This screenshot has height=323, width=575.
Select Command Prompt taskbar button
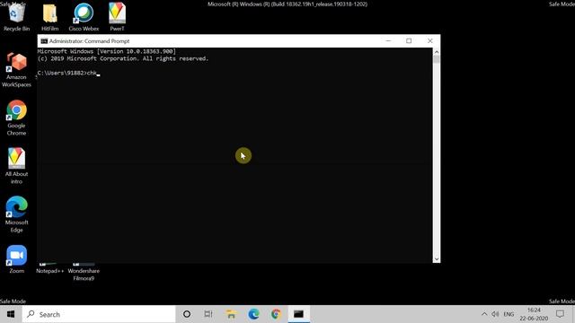coord(298,314)
